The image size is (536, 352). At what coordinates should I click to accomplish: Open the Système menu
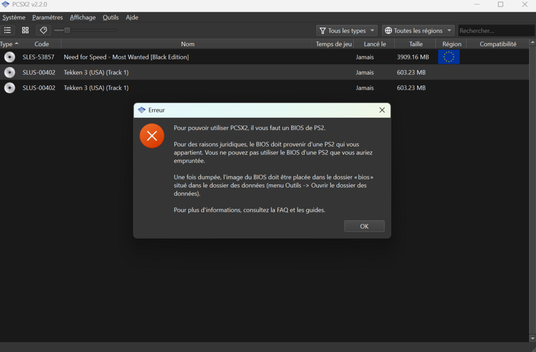(14, 17)
